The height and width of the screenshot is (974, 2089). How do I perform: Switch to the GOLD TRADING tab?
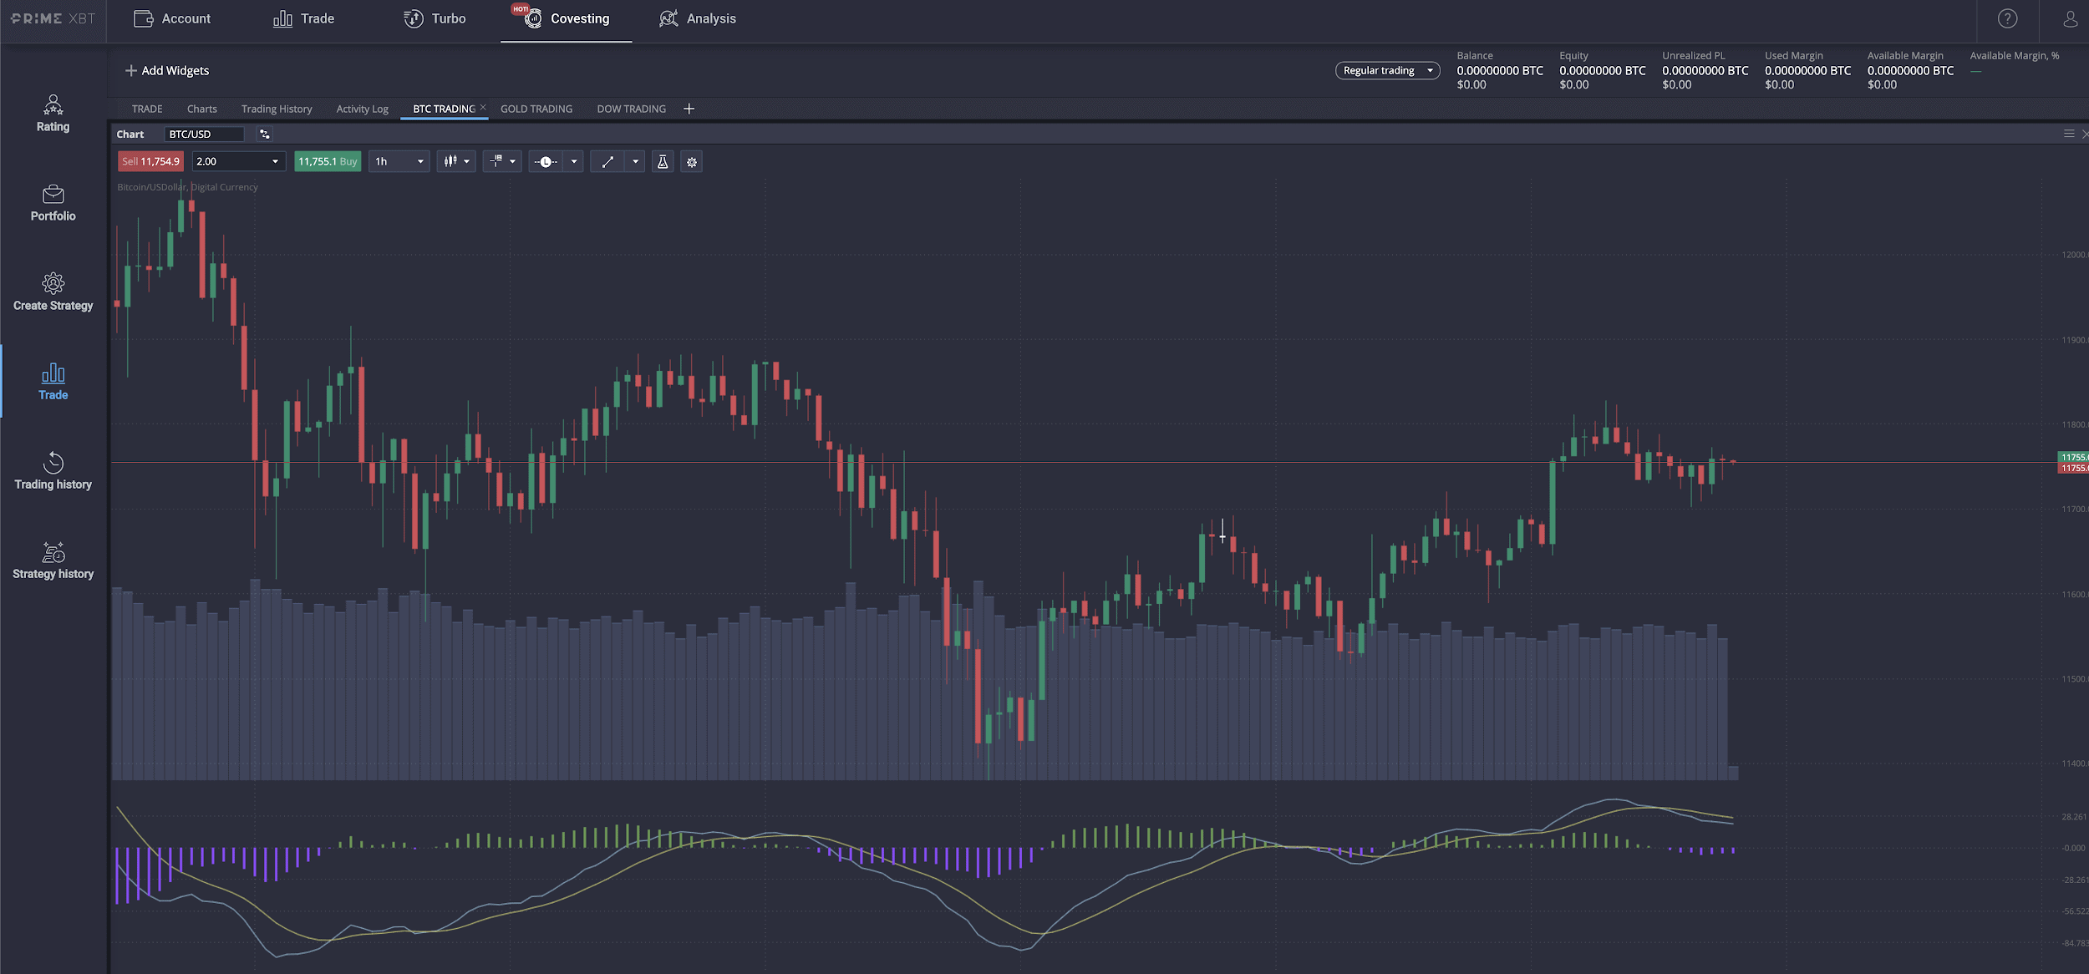(536, 109)
